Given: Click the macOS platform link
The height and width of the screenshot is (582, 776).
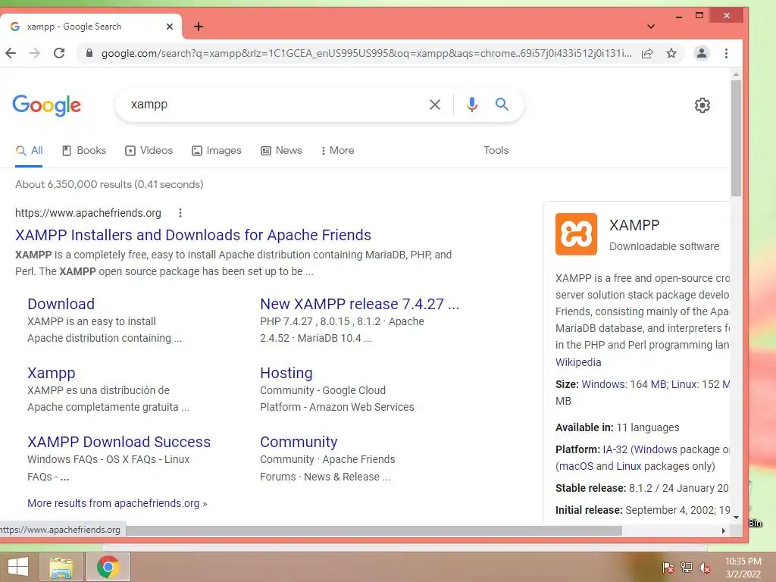Looking at the screenshot, I should pos(576,466).
